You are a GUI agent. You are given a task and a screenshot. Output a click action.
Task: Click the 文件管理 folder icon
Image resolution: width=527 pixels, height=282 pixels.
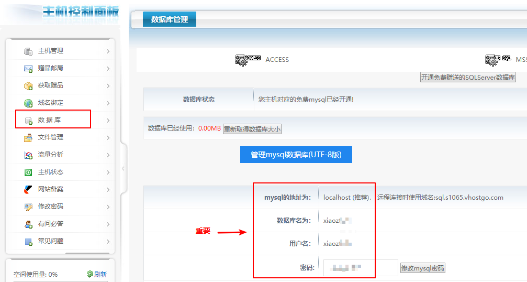[x=28, y=137]
